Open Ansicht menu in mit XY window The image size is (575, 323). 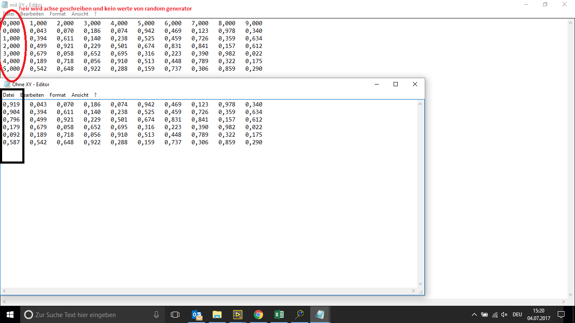click(x=80, y=13)
